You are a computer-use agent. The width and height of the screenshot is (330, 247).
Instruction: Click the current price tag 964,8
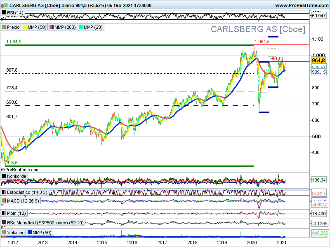318,61
